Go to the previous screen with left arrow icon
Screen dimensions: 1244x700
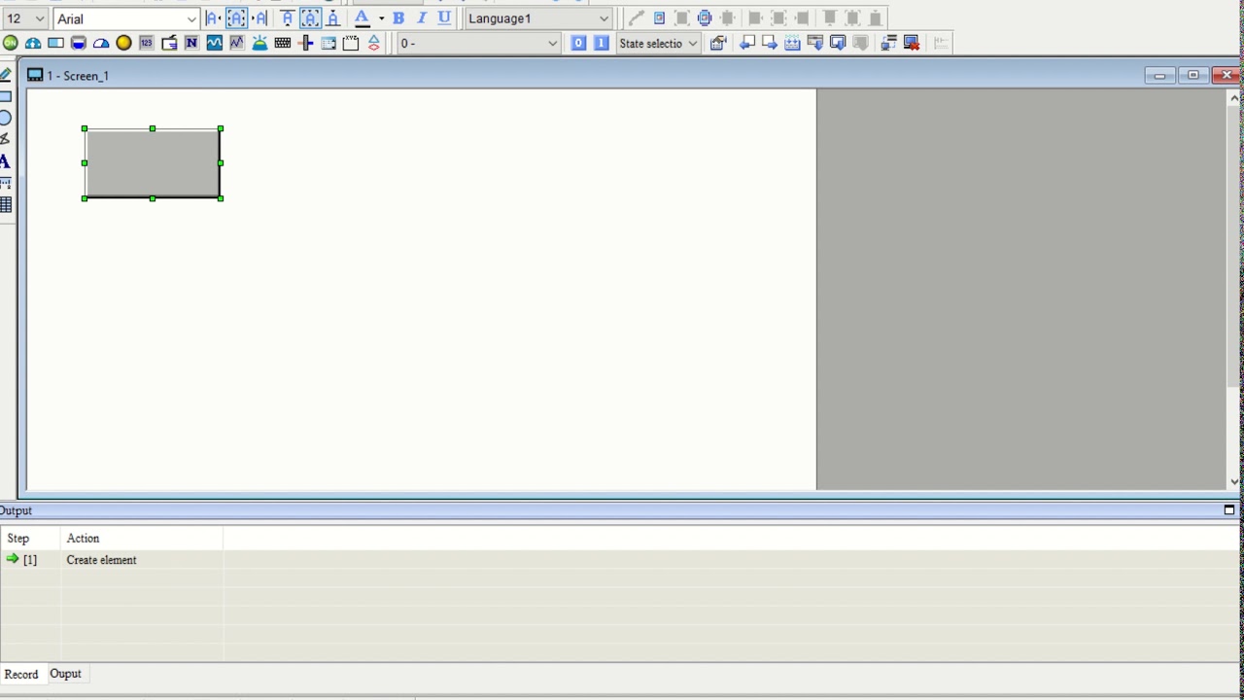pos(747,43)
